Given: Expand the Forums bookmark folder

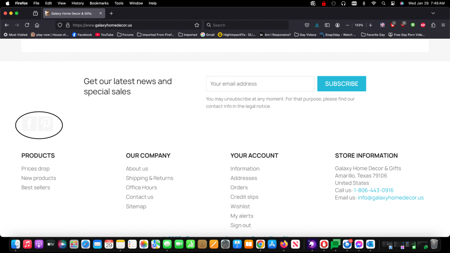Looking at the screenshot, I should [125, 35].
